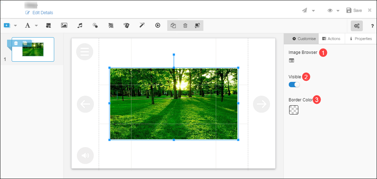Toggle the settings gears panel button
Image resolution: width=377 pixels, height=179 pixels.
click(357, 26)
